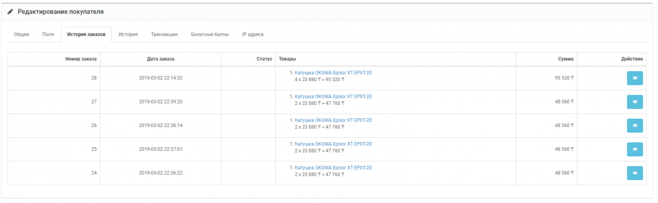The width and height of the screenshot is (658, 203).
Task: Open the Поля tab
Action: tap(48, 34)
